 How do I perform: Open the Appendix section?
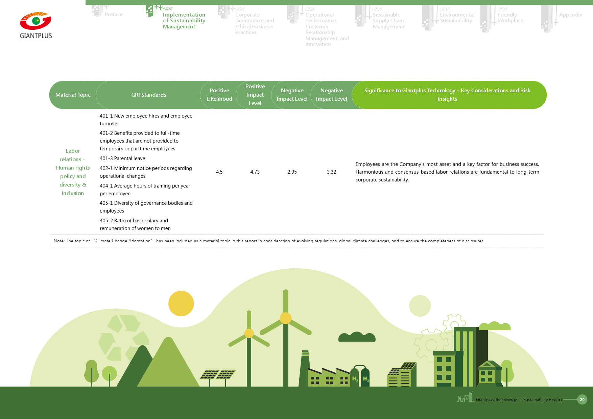[x=570, y=15]
